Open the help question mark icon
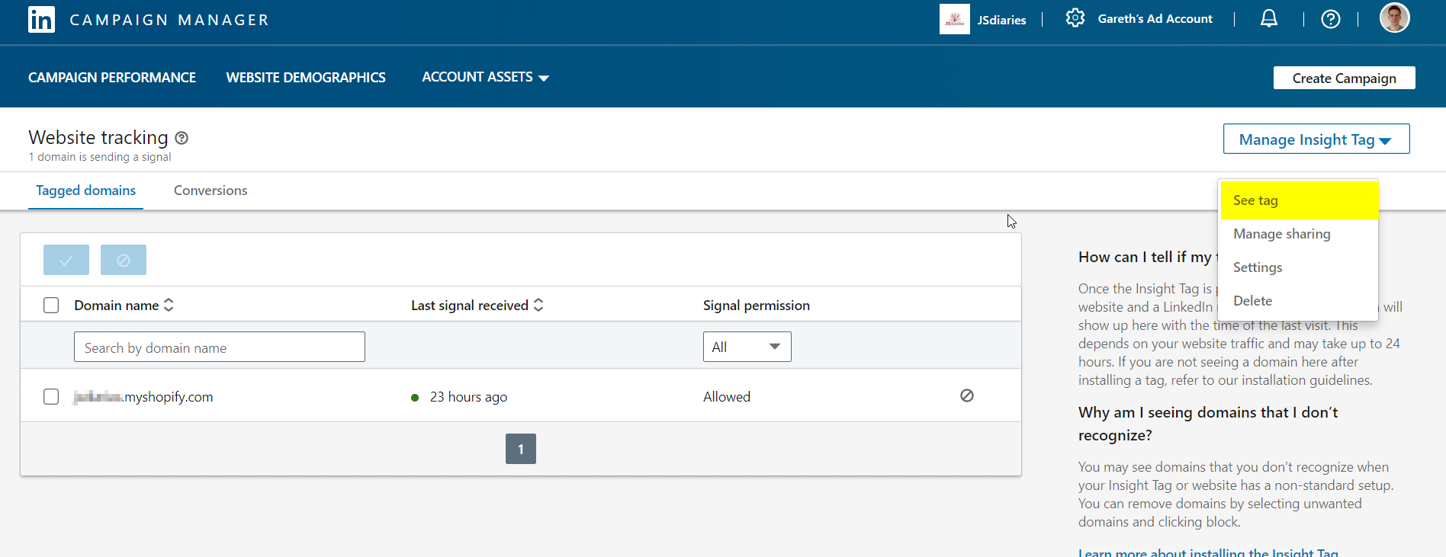Screen dimensions: 1446x557 tap(1330, 19)
